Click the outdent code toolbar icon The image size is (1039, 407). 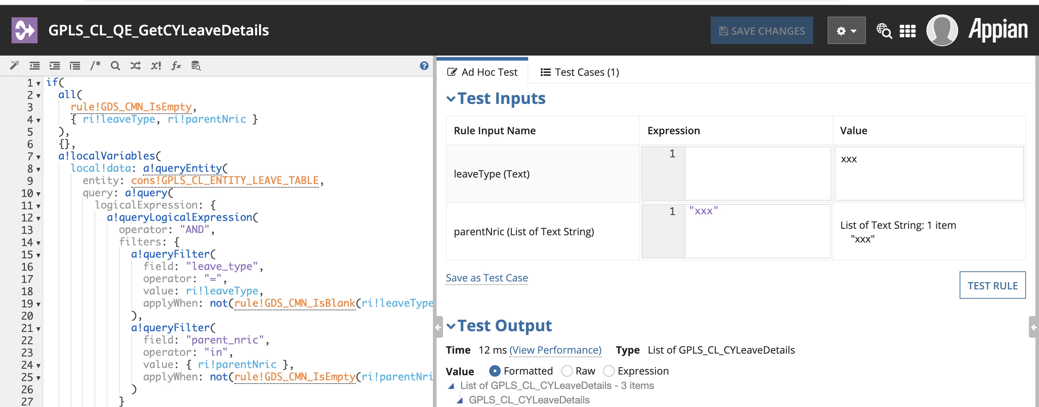click(35, 65)
